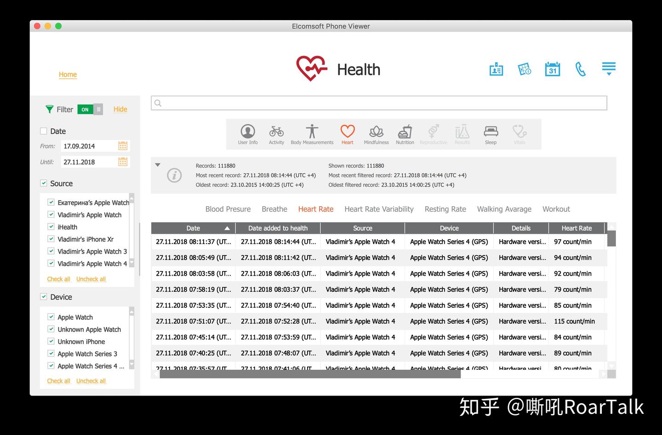The image size is (662, 435).
Task: Click the phone calls icon in the toolbar
Action: pos(581,68)
